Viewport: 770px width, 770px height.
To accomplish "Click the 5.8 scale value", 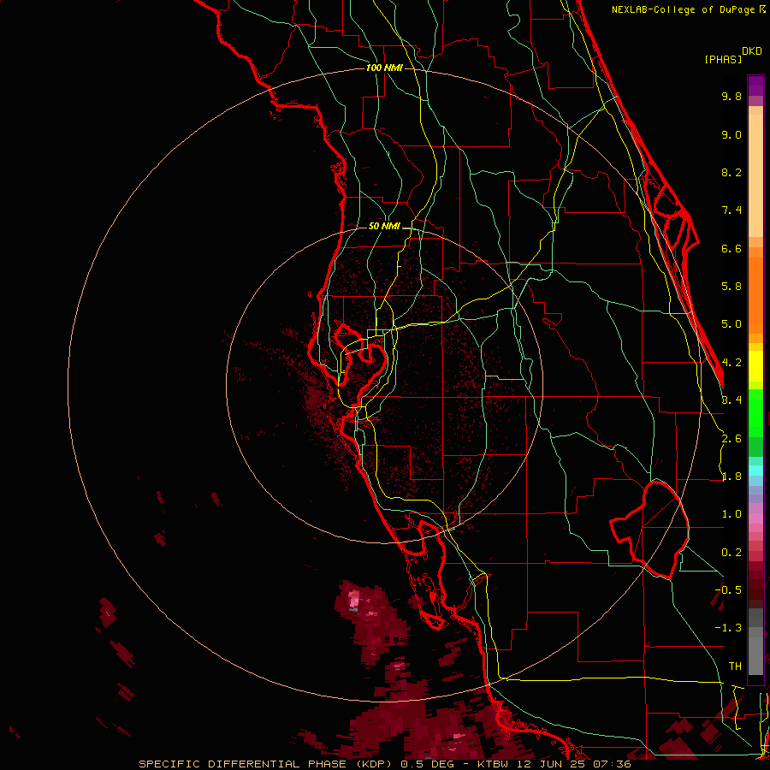I will [731, 287].
